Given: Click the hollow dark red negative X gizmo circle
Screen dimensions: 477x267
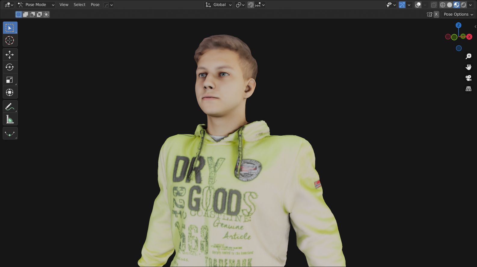Looking at the screenshot, I should [448, 37].
